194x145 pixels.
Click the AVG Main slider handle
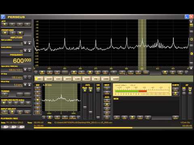[x=85, y=107]
